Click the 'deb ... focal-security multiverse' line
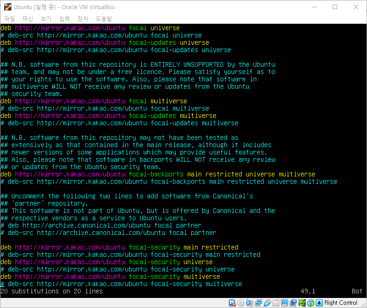 pyautogui.click(x=110, y=276)
